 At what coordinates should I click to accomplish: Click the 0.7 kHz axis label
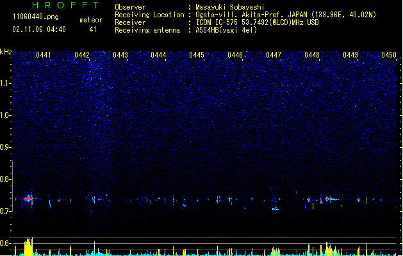pos(6,211)
